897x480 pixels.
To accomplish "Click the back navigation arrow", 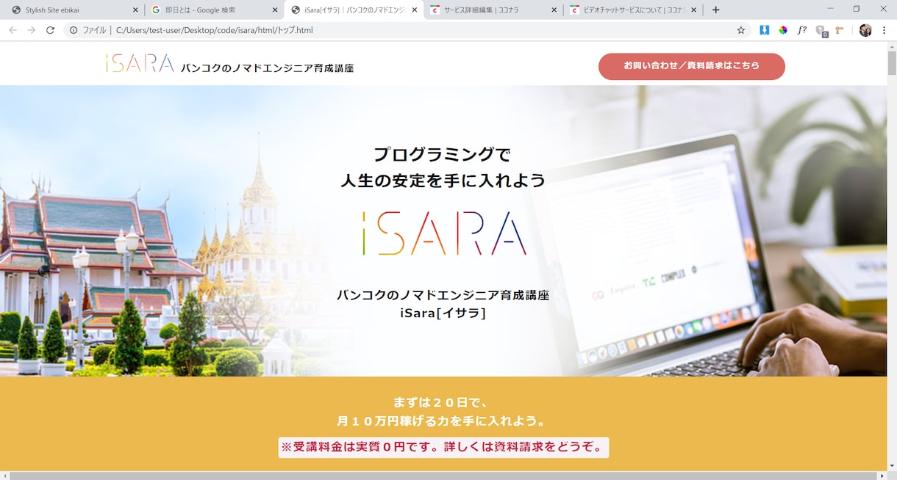I will (x=12, y=30).
